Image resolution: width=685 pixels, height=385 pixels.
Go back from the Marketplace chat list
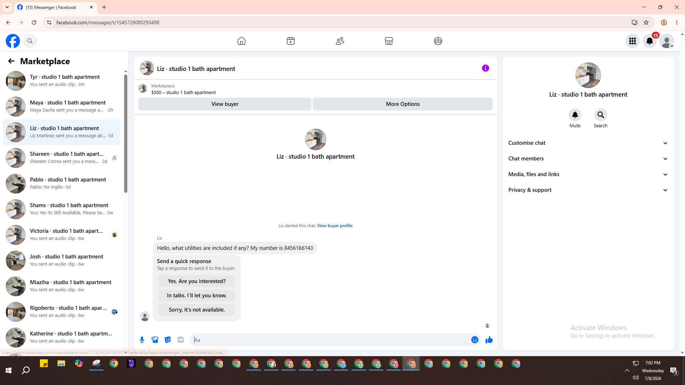pos(11,61)
